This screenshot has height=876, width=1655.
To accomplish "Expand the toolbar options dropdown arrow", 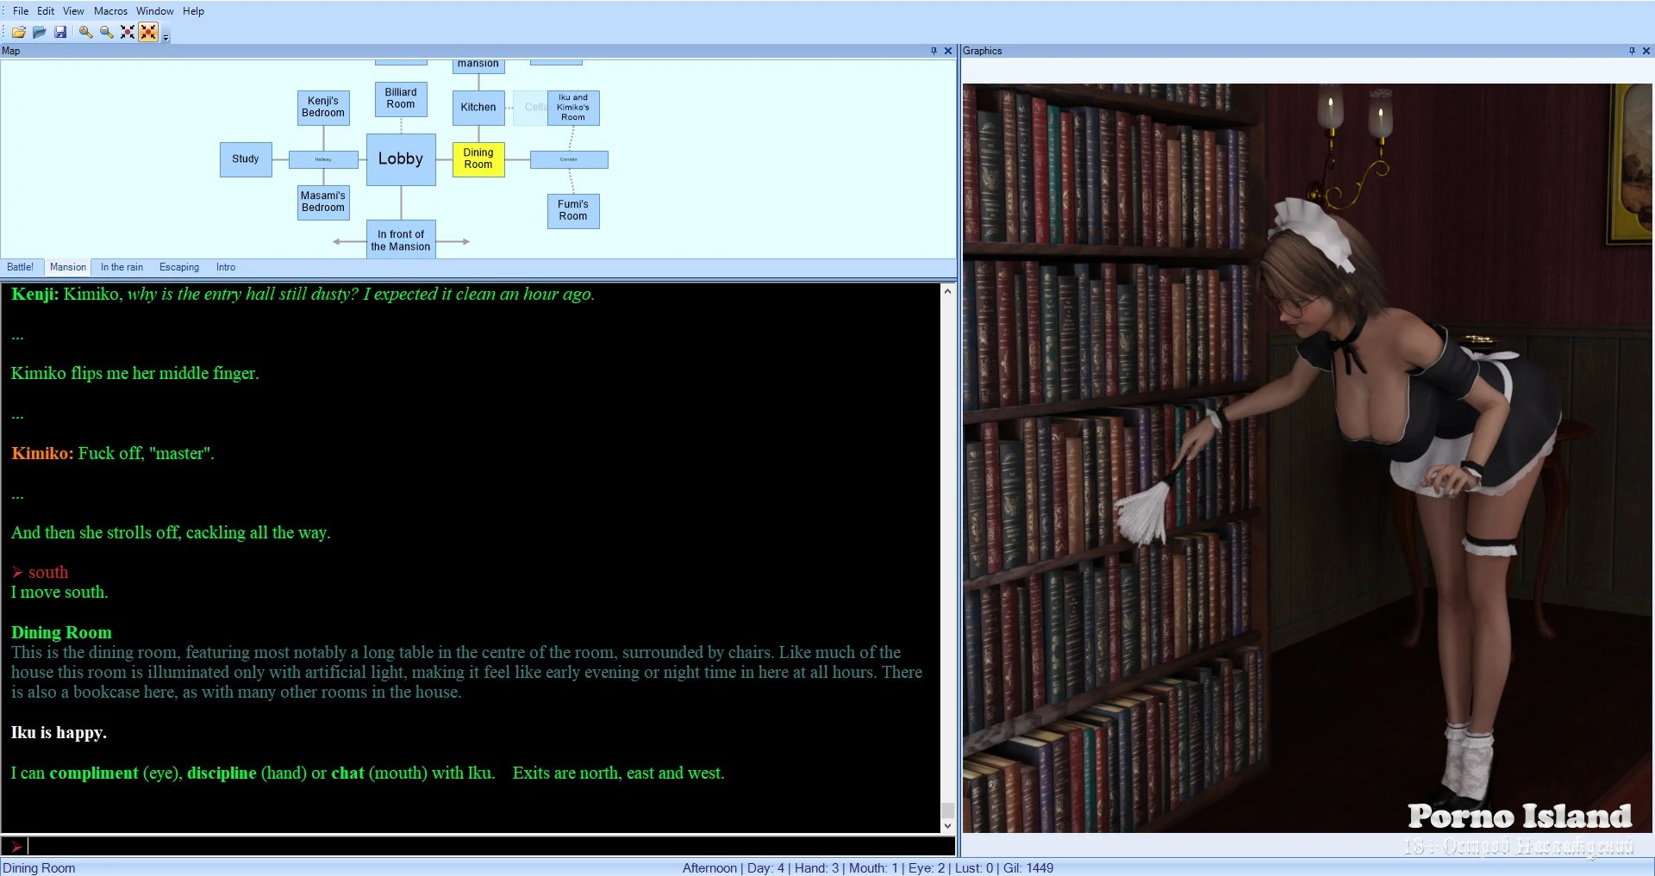I will click(x=165, y=36).
